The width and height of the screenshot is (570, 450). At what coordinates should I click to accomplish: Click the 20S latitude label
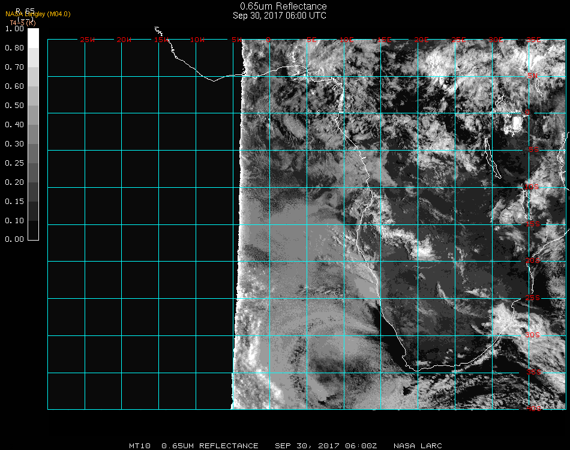tap(533, 260)
